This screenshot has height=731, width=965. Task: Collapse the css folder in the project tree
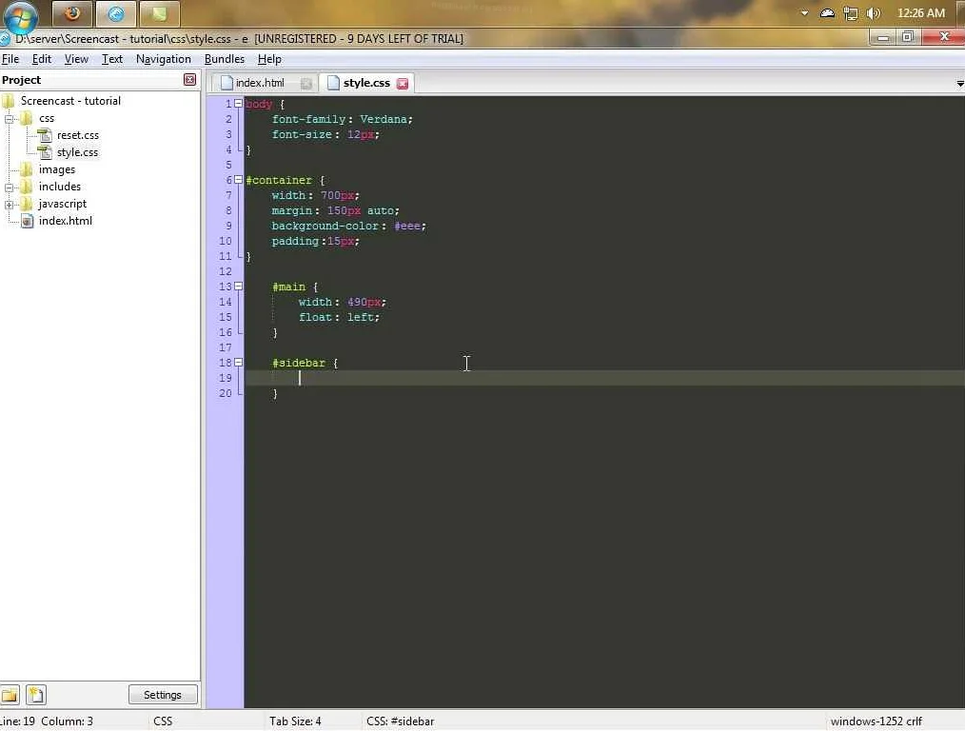[10, 119]
